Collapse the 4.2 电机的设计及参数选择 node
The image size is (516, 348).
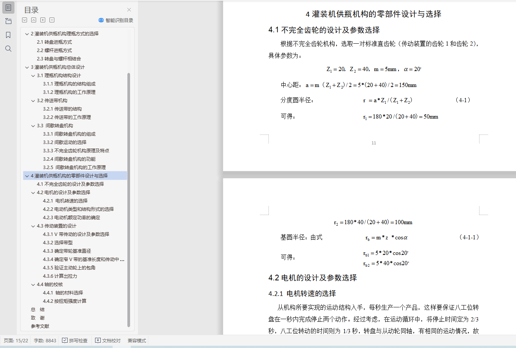tap(33, 193)
